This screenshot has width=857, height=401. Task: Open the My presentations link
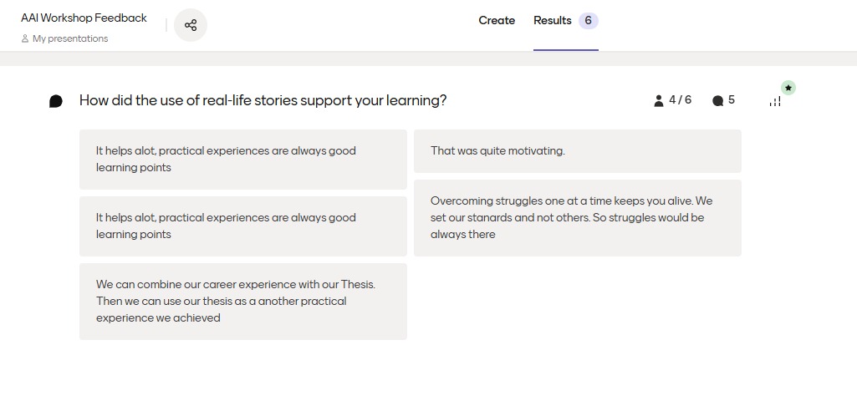(x=70, y=39)
